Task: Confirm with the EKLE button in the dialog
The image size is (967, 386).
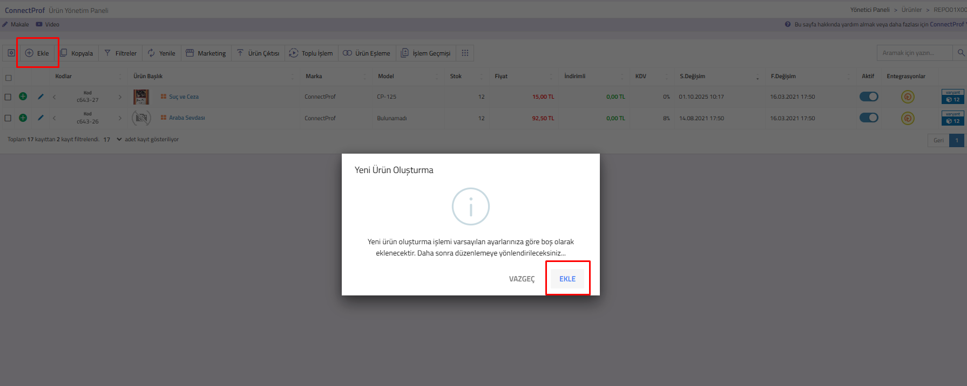Action: 567,279
